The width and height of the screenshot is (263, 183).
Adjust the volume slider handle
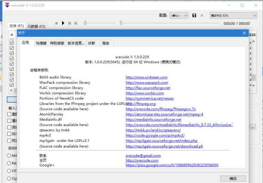tap(86, 23)
